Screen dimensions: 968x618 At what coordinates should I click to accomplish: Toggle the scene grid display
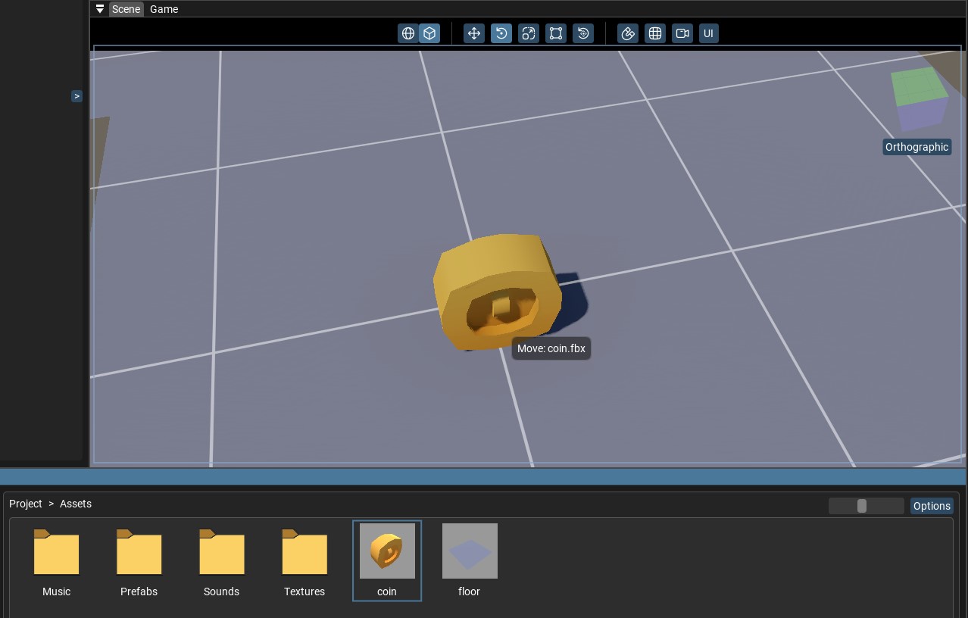point(655,33)
